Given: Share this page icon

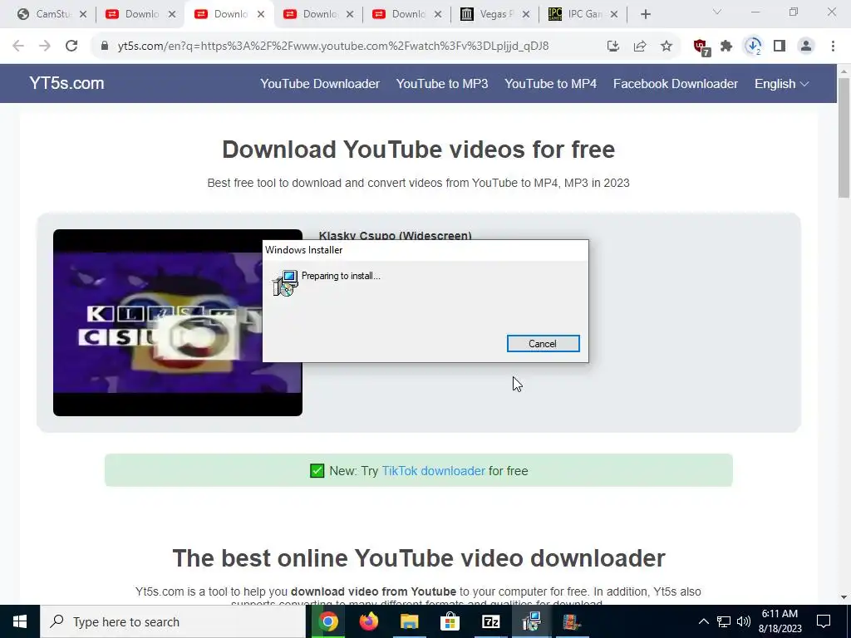Looking at the screenshot, I should click(640, 47).
